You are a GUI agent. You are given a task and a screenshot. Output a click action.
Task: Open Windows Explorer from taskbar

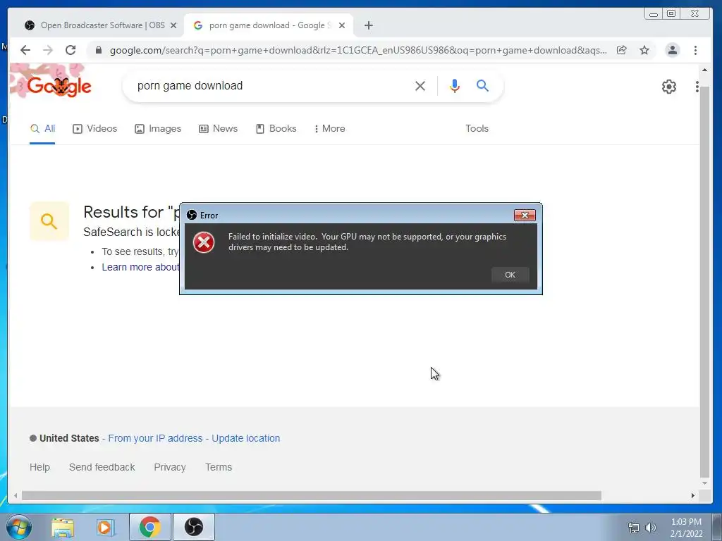[x=63, y=527]
